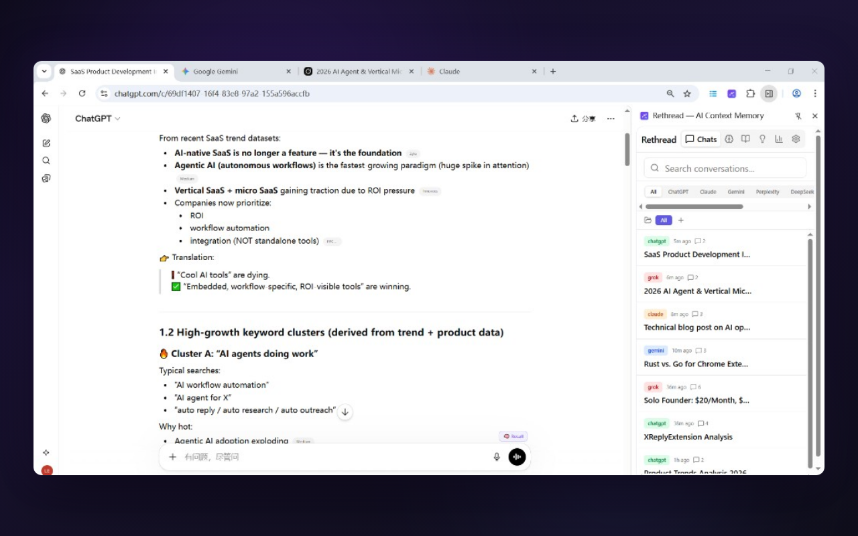Open the SaaS Product Development conversation in Rethread

click(721, 248)
